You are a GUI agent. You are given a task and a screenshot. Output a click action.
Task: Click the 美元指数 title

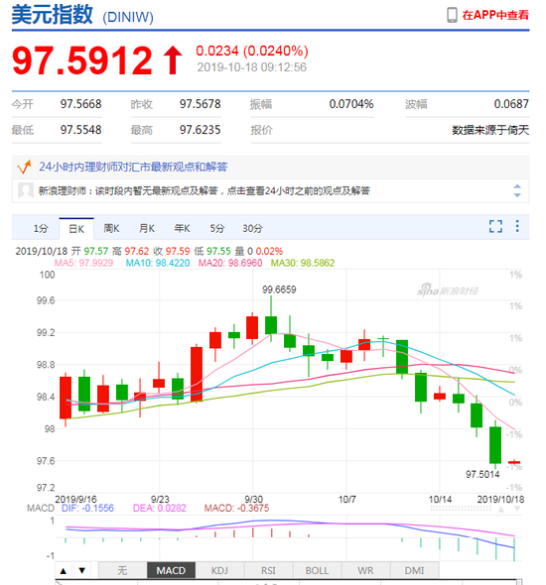tap(52, 15)
